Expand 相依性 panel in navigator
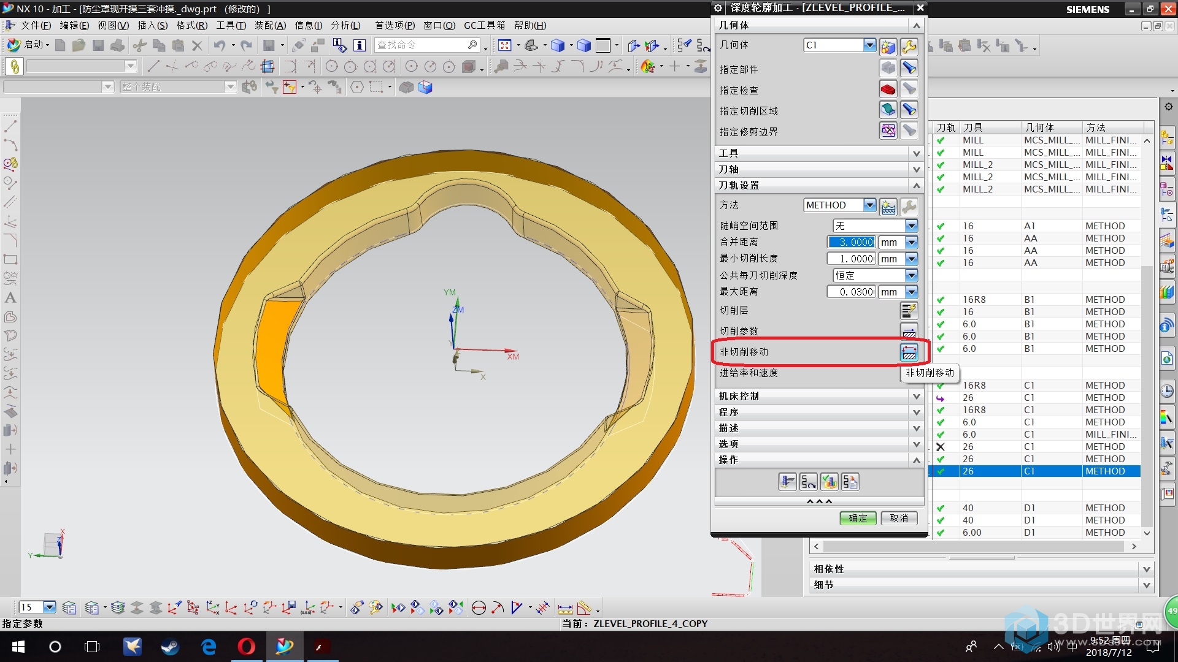This screenshot has width=1178, height=662. click(x=982, y=569)
